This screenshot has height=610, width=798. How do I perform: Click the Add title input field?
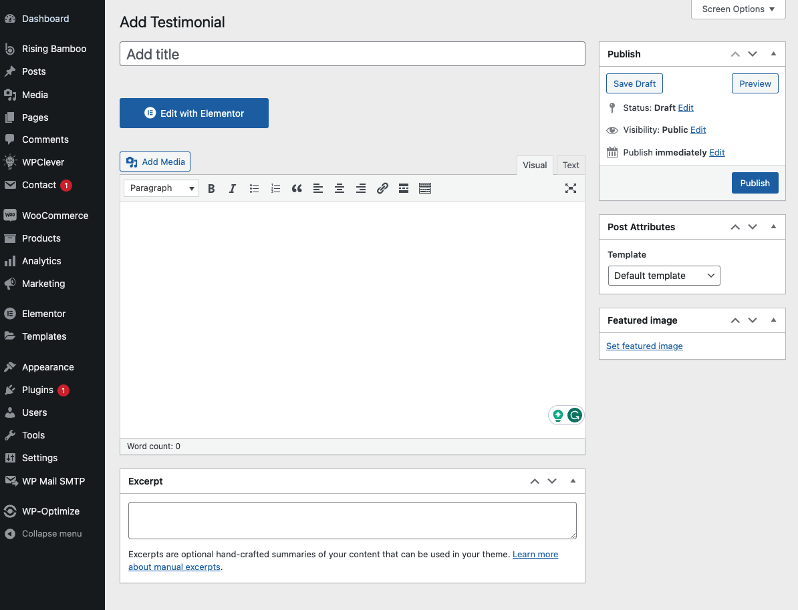[x=352, y=54]
